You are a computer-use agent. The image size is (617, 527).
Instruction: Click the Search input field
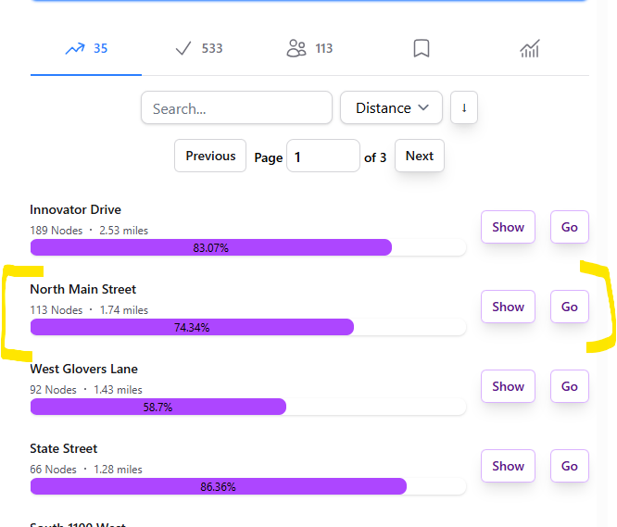tap(236, 108)
